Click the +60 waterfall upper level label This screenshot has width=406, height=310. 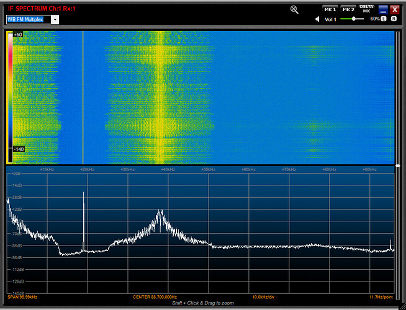pos(17,35)
